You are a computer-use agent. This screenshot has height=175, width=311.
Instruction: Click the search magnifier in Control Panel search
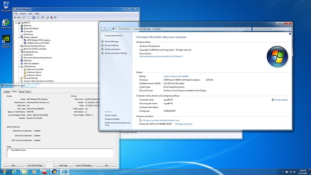[x=289, y=29]
